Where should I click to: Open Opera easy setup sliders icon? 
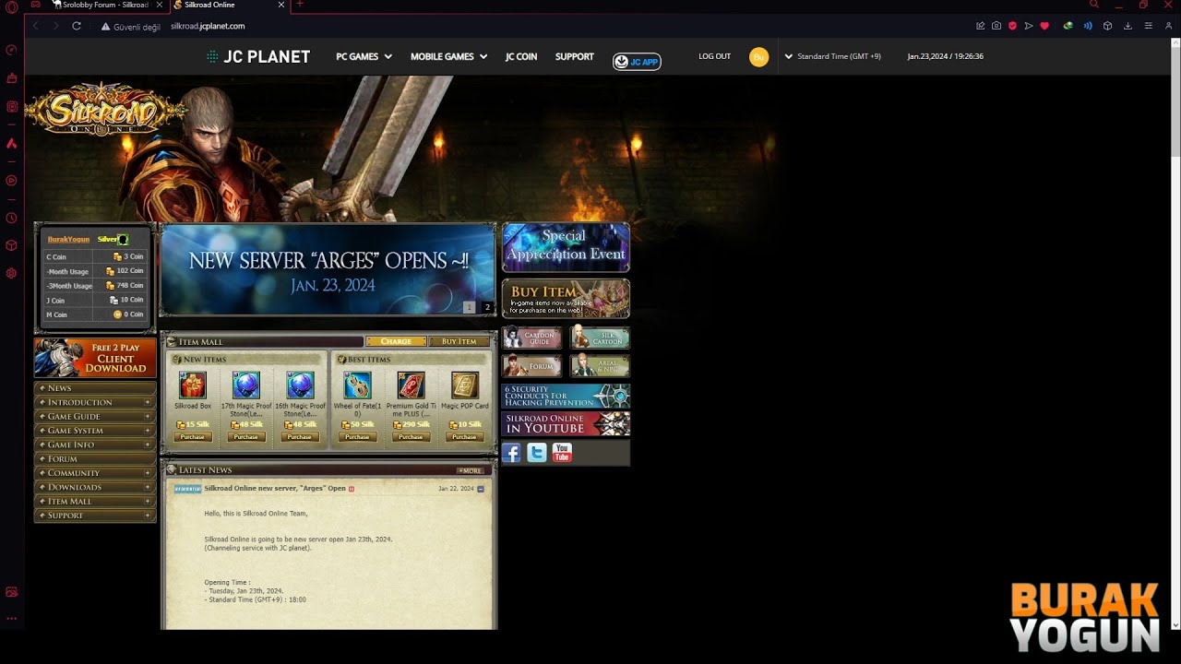coord(1148,26)
